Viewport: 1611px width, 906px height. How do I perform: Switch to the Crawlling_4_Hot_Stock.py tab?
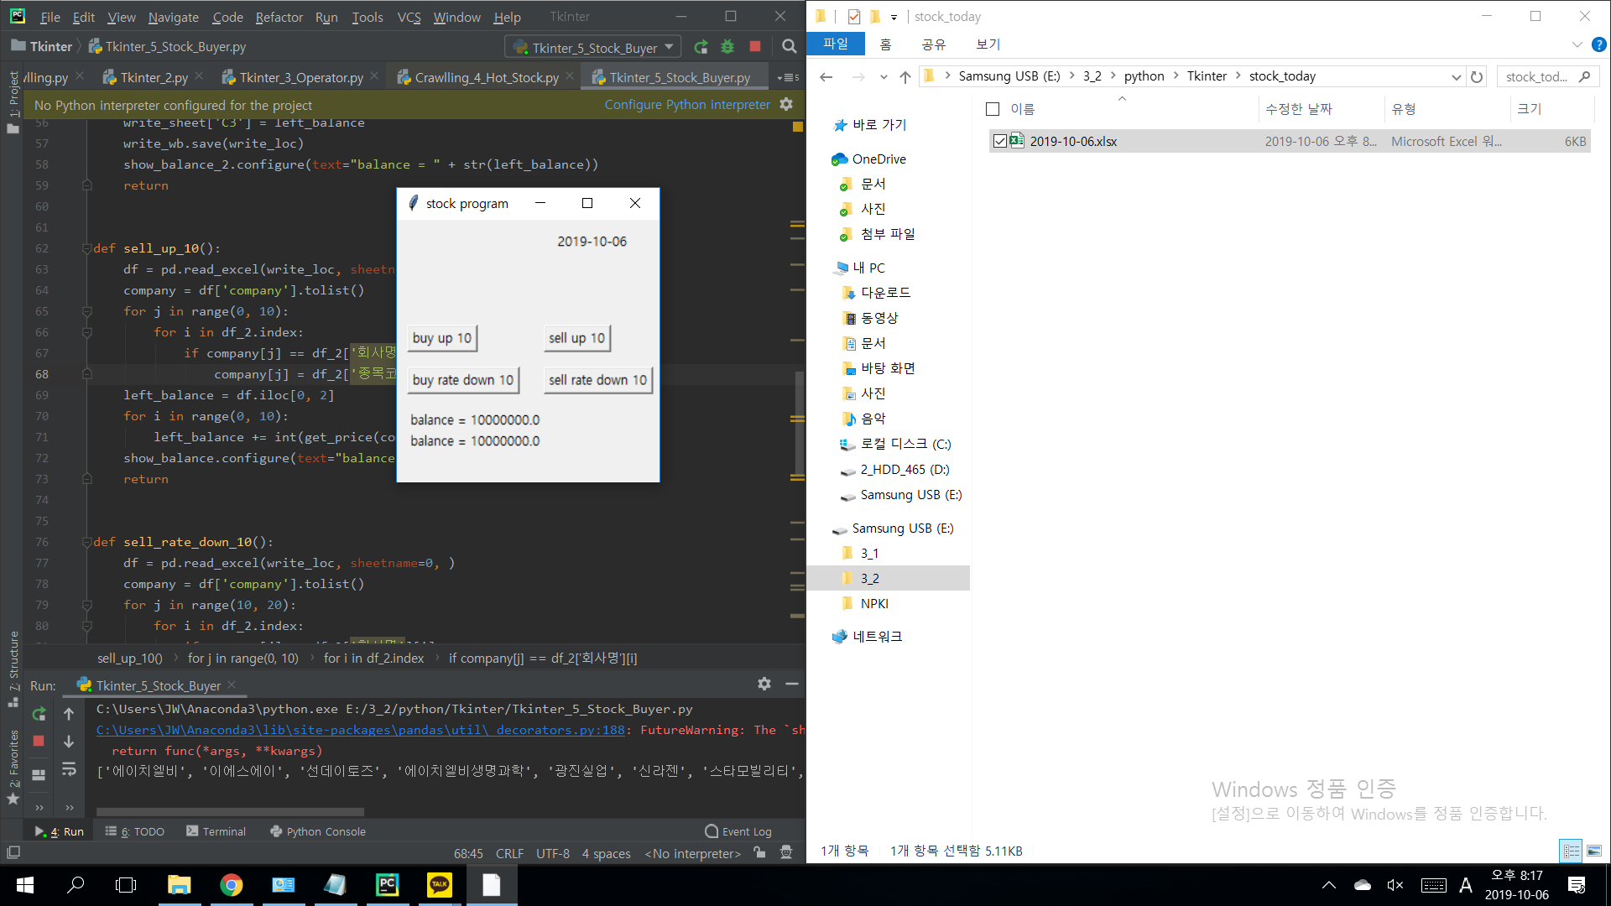pos(487,77)
